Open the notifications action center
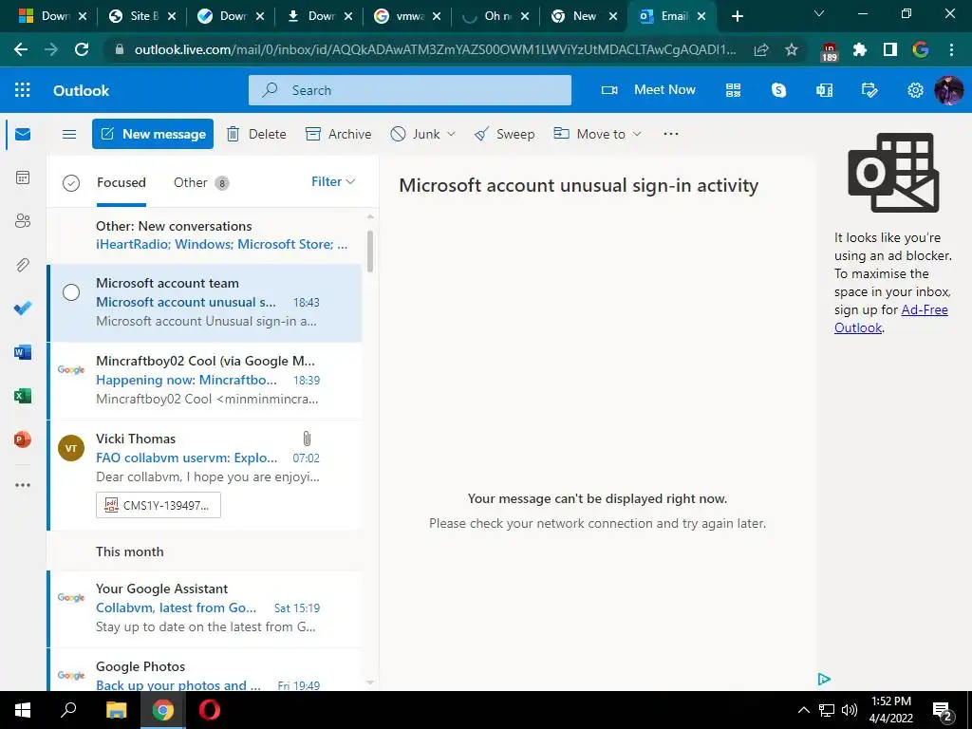Viewport: 972px width, 729px height. click(x=943, y=712)
